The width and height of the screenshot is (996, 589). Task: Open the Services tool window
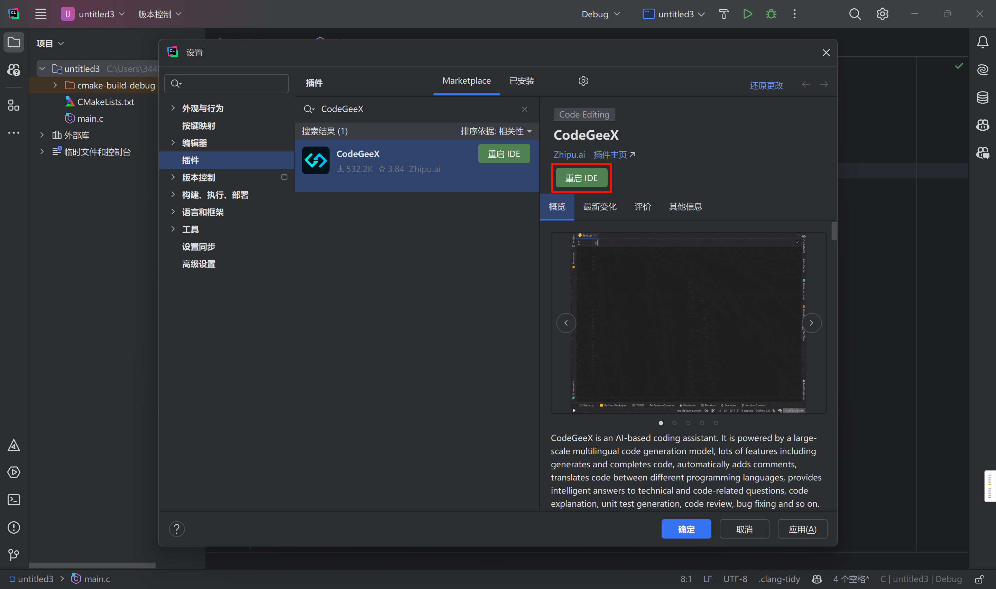(14, 472)
